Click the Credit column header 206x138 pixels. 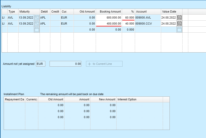point(55,11)
